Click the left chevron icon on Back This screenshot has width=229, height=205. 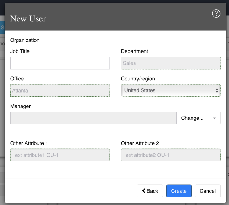(144, 191)
